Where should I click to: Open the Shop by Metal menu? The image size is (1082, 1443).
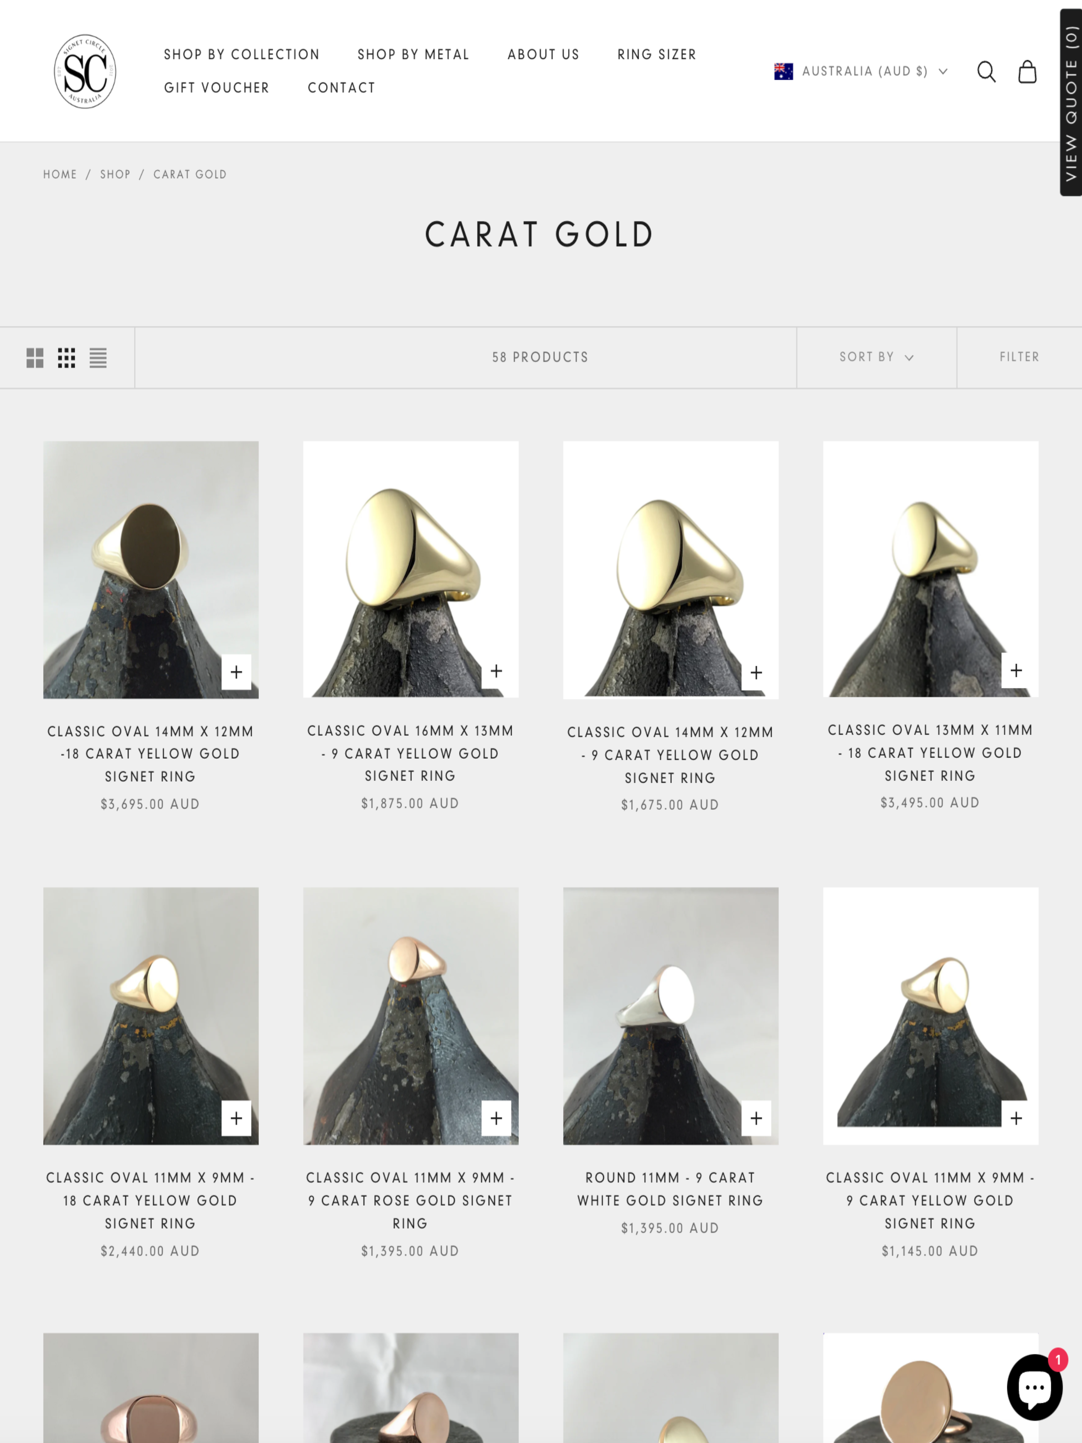point(414,55)
